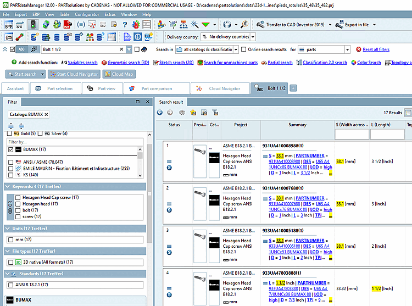Image resolution: width=412 pixels, height=306 pixels.
Task: Open the Start search dropdown arrow
Action: (42, 74)
